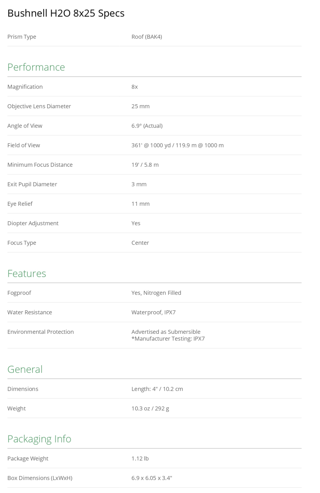The height and width of the screenshot is (493, 320).
Task: Click the Magnification row label
Action: coord(25,87)
